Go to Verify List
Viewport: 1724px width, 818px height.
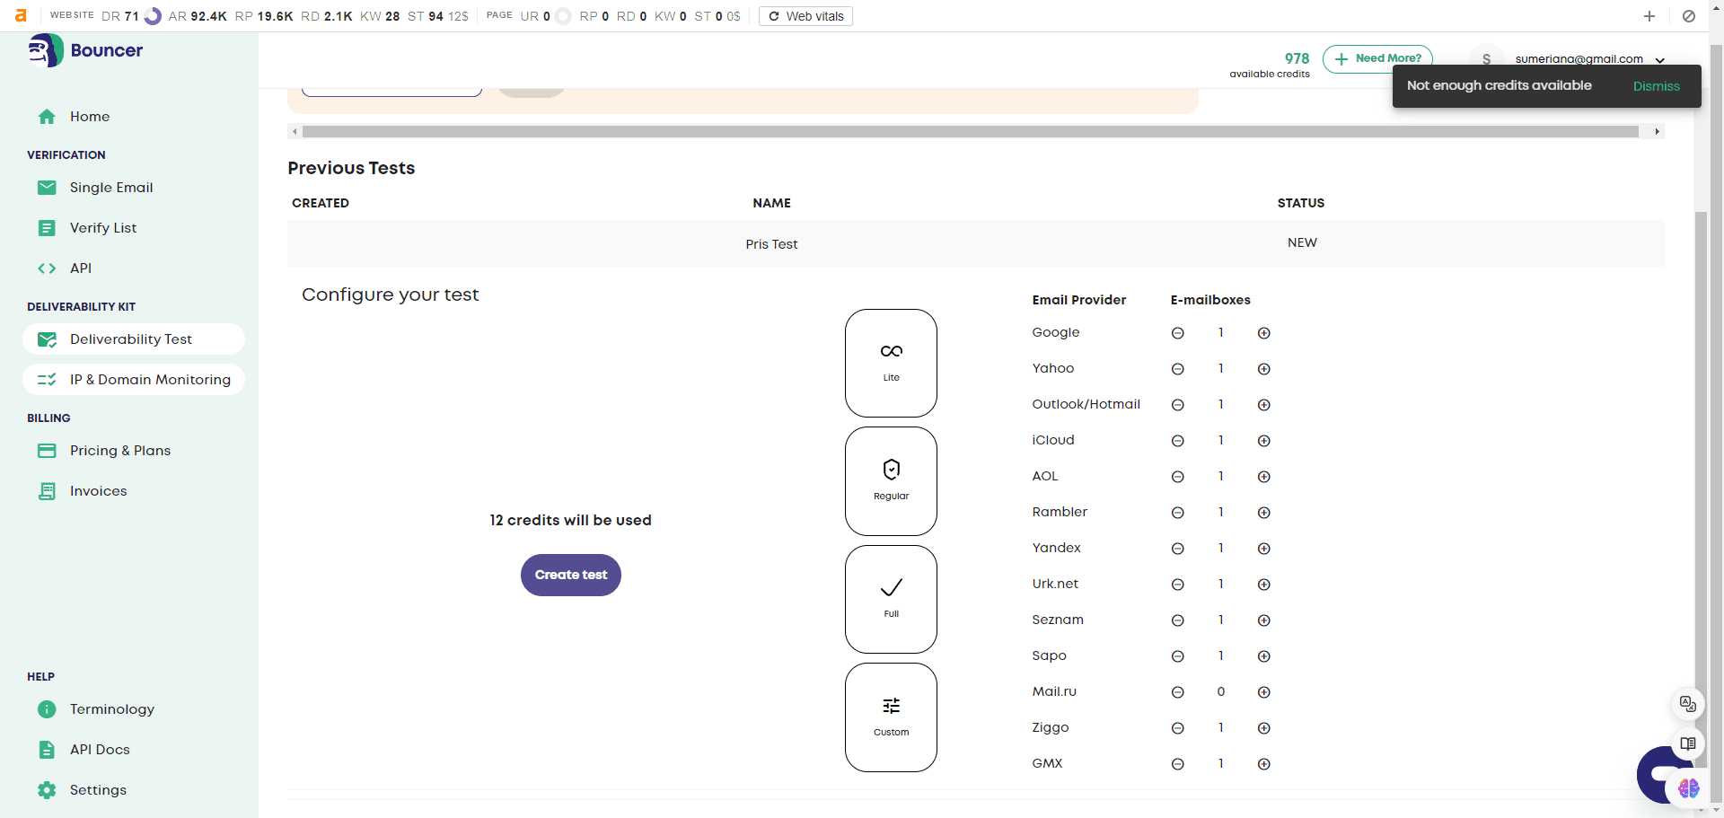point(103,228)
